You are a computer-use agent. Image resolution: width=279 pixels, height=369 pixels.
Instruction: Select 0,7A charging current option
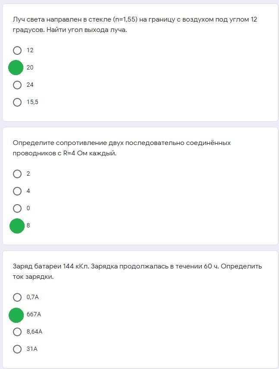17,297
